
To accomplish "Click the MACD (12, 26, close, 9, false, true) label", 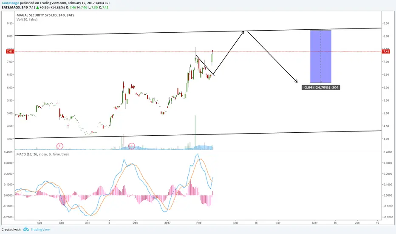I will tap(42, 154).
